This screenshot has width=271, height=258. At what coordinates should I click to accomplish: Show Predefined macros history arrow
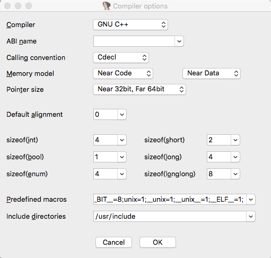pos(251,200)
